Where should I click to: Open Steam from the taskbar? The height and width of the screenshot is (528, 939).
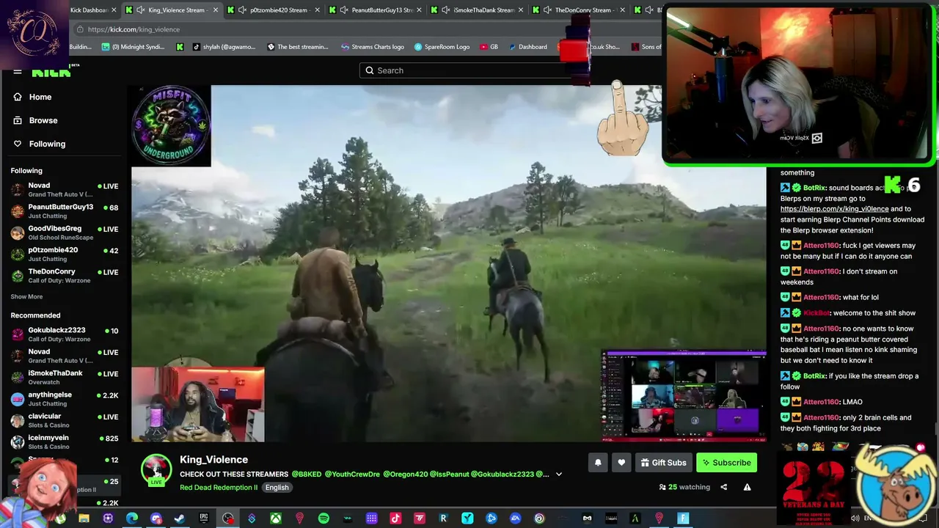[x=180, y=518]
